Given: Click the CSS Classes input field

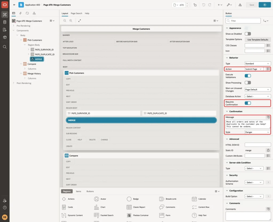Looking at the screenshot, I should click(255, 45).
